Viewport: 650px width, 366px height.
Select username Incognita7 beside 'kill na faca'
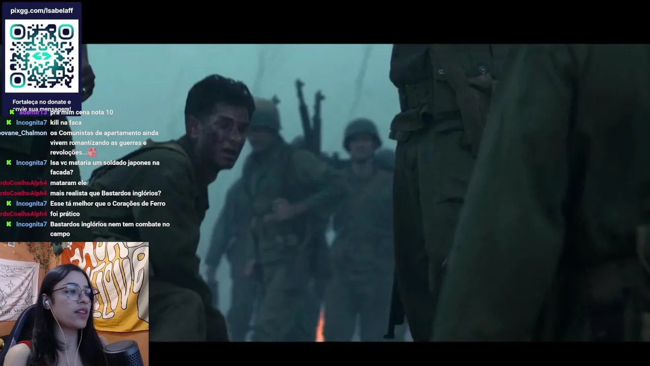click(31, 123)
